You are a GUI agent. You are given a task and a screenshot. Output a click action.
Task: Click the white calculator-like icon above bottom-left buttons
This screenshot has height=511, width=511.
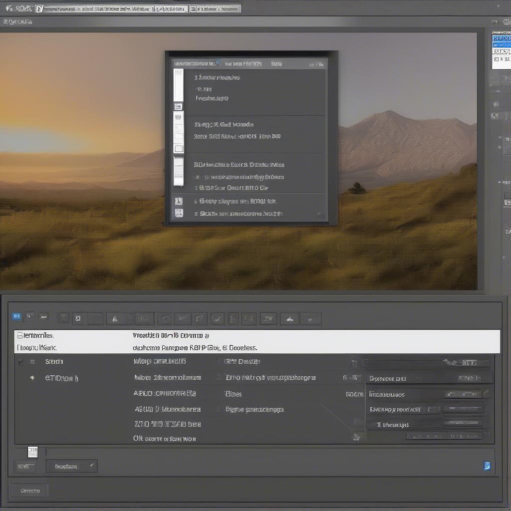pos(32,452)
